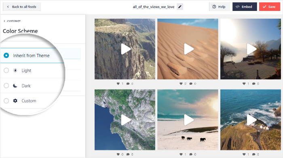Click comment icon under snowy horses video
This screenshot has width=283, height=158.
[x=191, y=154]
